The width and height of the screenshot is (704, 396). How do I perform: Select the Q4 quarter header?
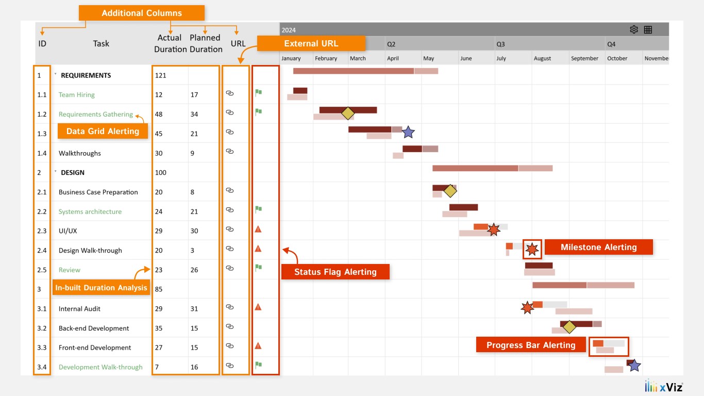611,44
